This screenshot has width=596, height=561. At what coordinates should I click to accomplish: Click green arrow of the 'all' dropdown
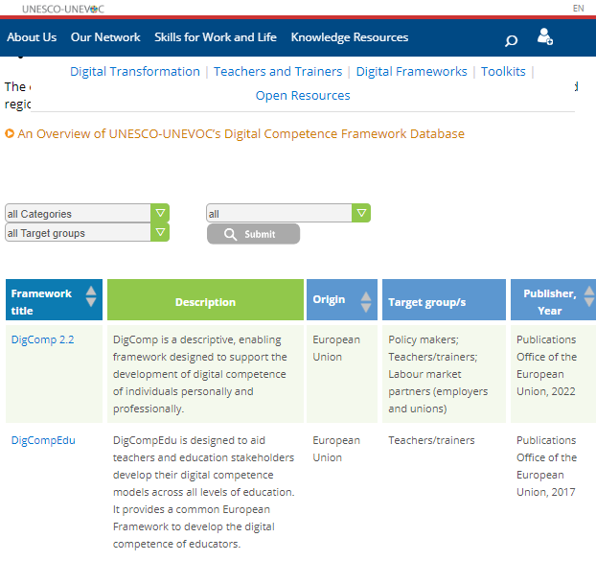tap(361, 213)
